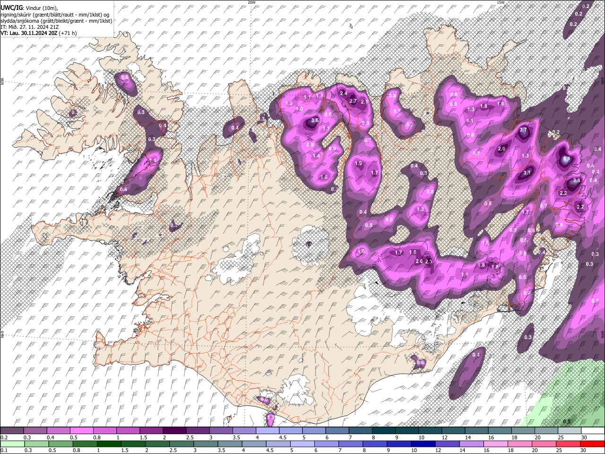Pick the darkest green 1–1.5 swatch in the lower scale
605x454 pixels.
coord(109,444)
